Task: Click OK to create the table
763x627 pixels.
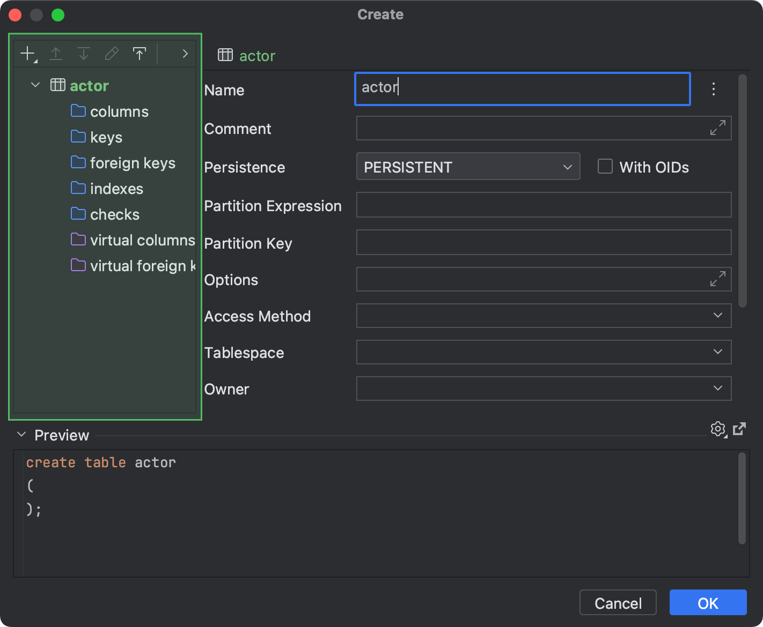Action: point(708,602)
